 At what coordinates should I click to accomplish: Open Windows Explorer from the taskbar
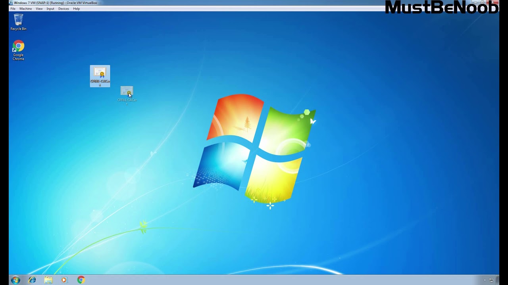point(48,280)
